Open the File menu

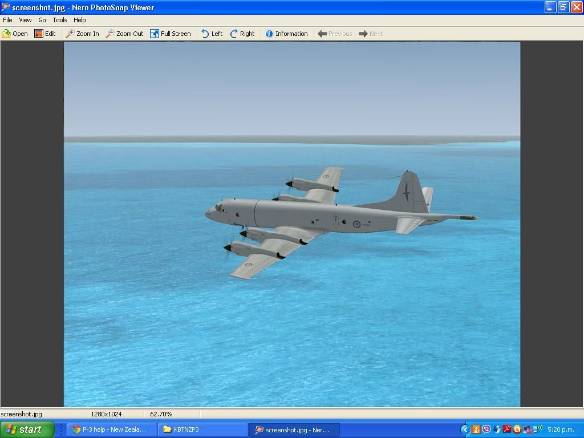(x=7, y=20)
